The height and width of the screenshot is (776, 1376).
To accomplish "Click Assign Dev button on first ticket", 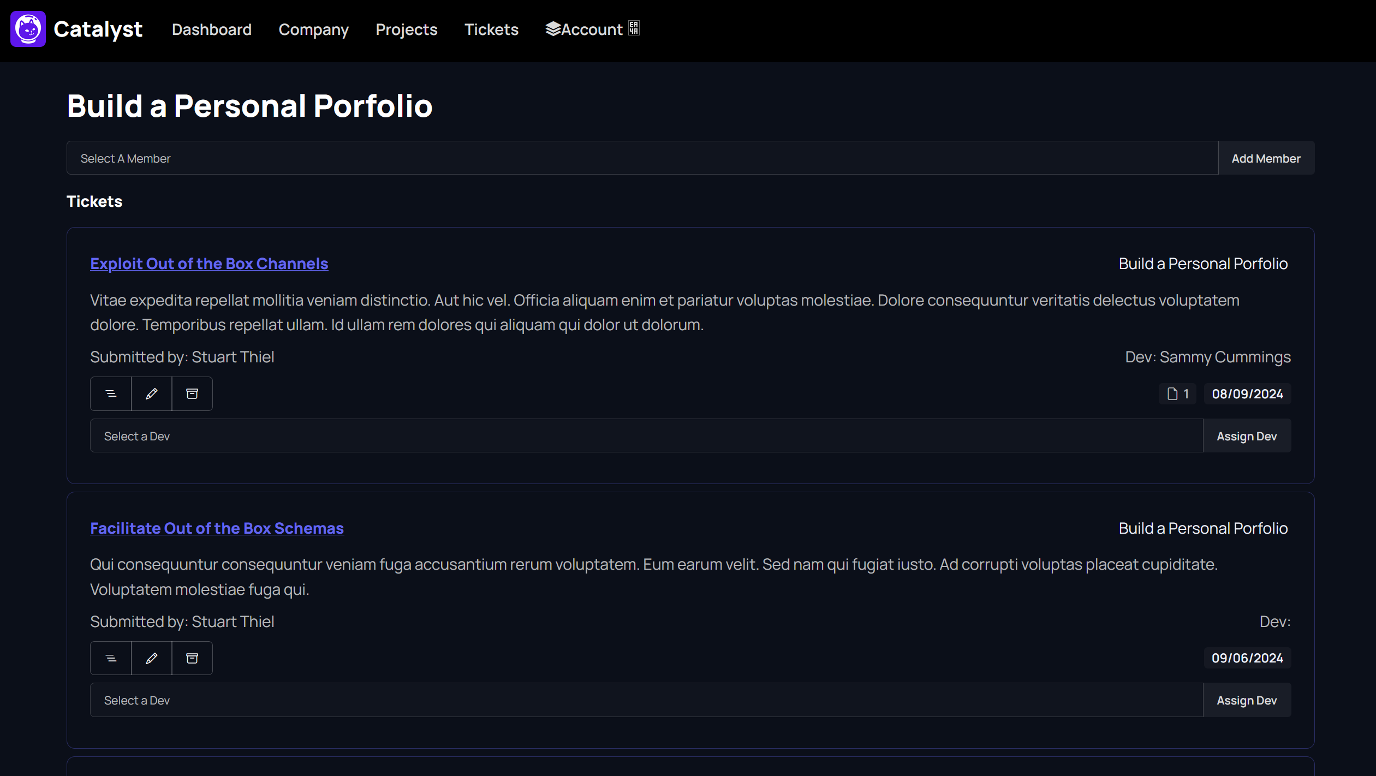I will (x=1247, y=435).
